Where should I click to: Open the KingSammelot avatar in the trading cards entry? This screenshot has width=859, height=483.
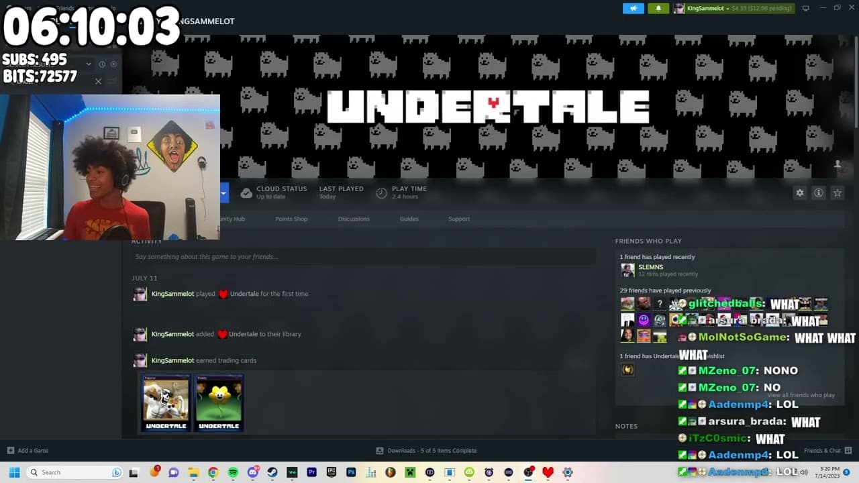pos(140,360)
